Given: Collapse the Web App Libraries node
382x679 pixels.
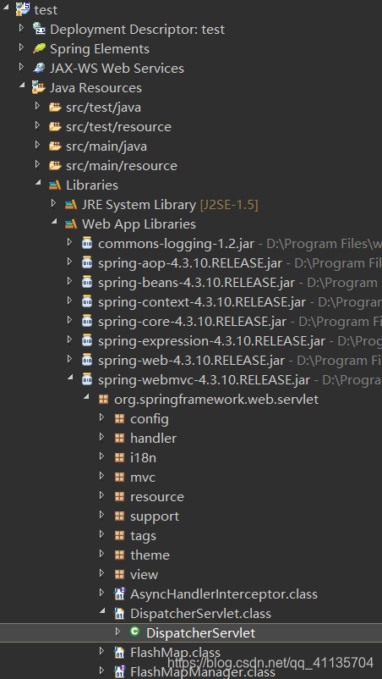Looking at the screenshot, I should point(53,223).
